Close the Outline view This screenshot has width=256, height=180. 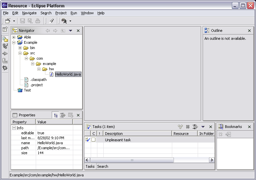point(249,30)
